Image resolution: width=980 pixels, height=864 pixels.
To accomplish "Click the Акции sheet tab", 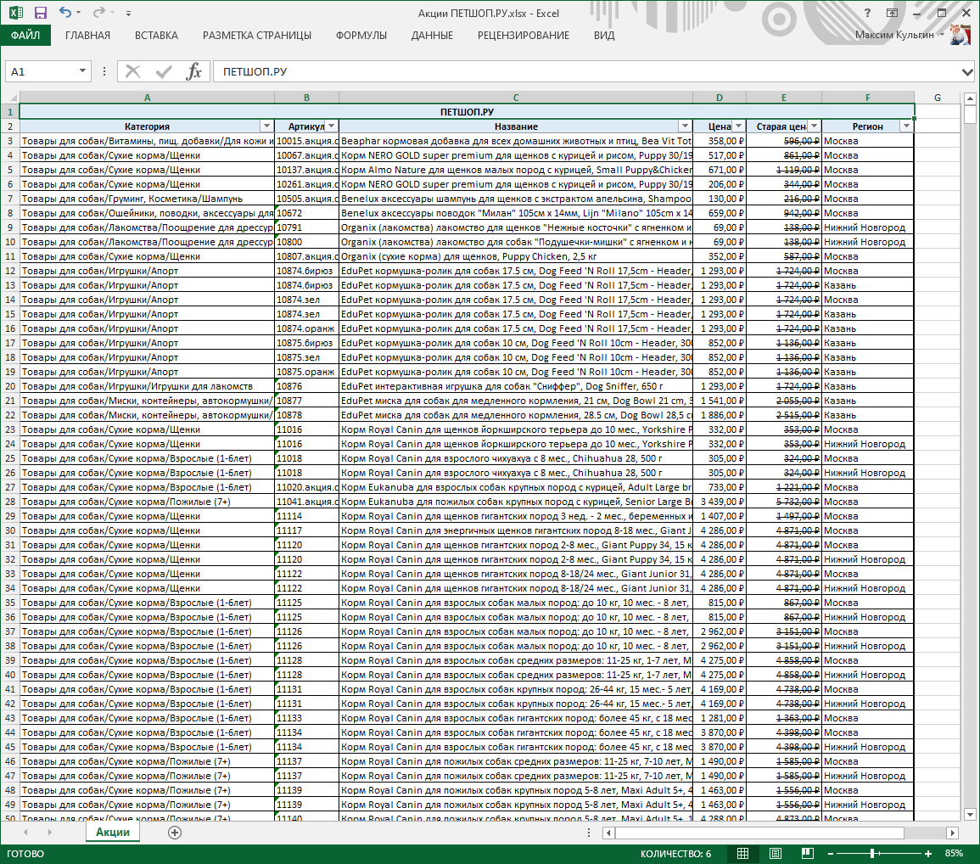I will (113, 832).
